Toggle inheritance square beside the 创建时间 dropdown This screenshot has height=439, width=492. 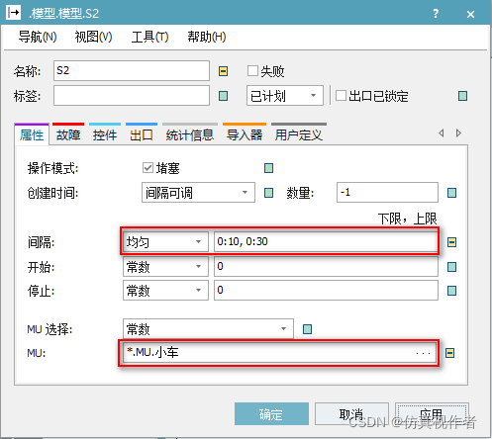(x=268, y=193)
